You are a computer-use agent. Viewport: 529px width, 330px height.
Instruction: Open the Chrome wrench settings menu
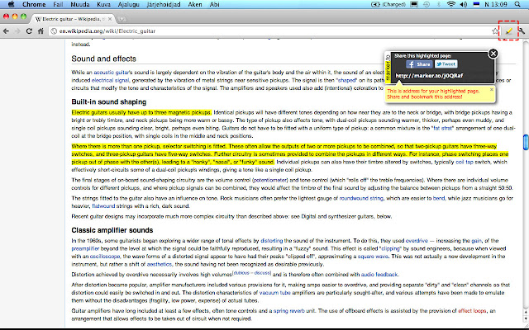[x=522, y=31]
